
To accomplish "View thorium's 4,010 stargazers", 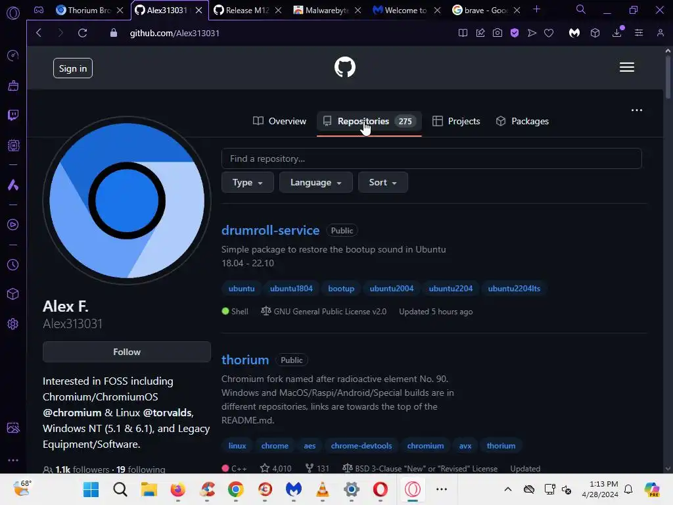I will [276, 468].
